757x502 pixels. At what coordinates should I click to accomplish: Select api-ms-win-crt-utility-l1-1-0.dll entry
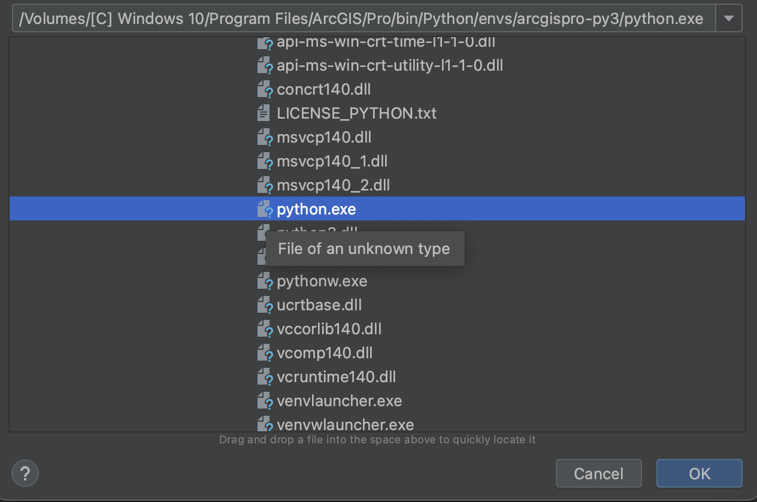pos(389,65)
